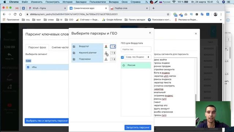Click the Wordstat parser account icon
The image size is (234, 132).
coord(106,47)
